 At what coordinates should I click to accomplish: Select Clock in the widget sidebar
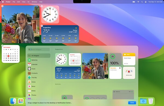[x=39, y=69]
